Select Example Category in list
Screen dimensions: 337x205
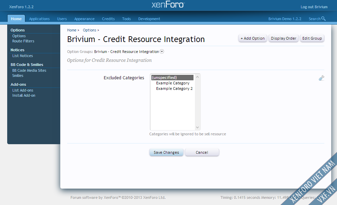tap(173, 83)
